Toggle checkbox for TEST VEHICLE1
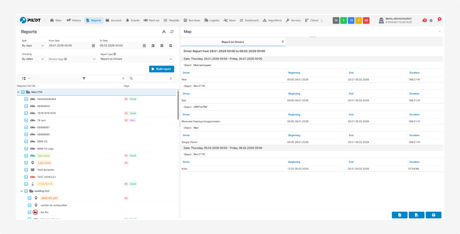 26,177
